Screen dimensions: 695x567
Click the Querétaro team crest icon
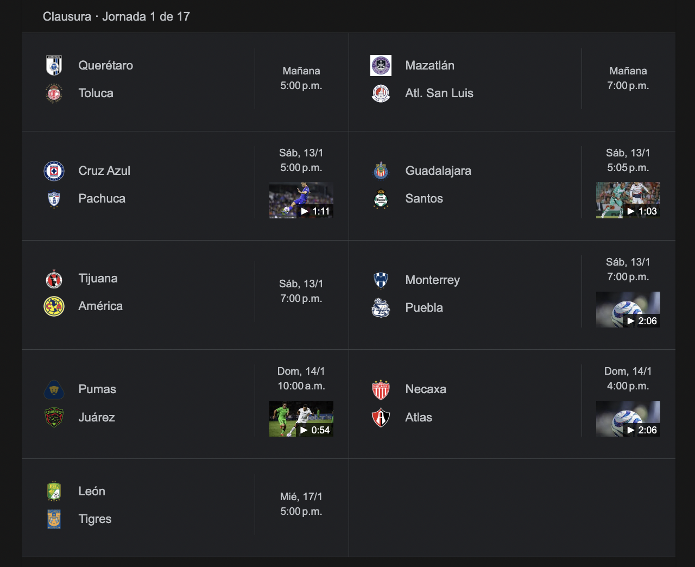54,66
